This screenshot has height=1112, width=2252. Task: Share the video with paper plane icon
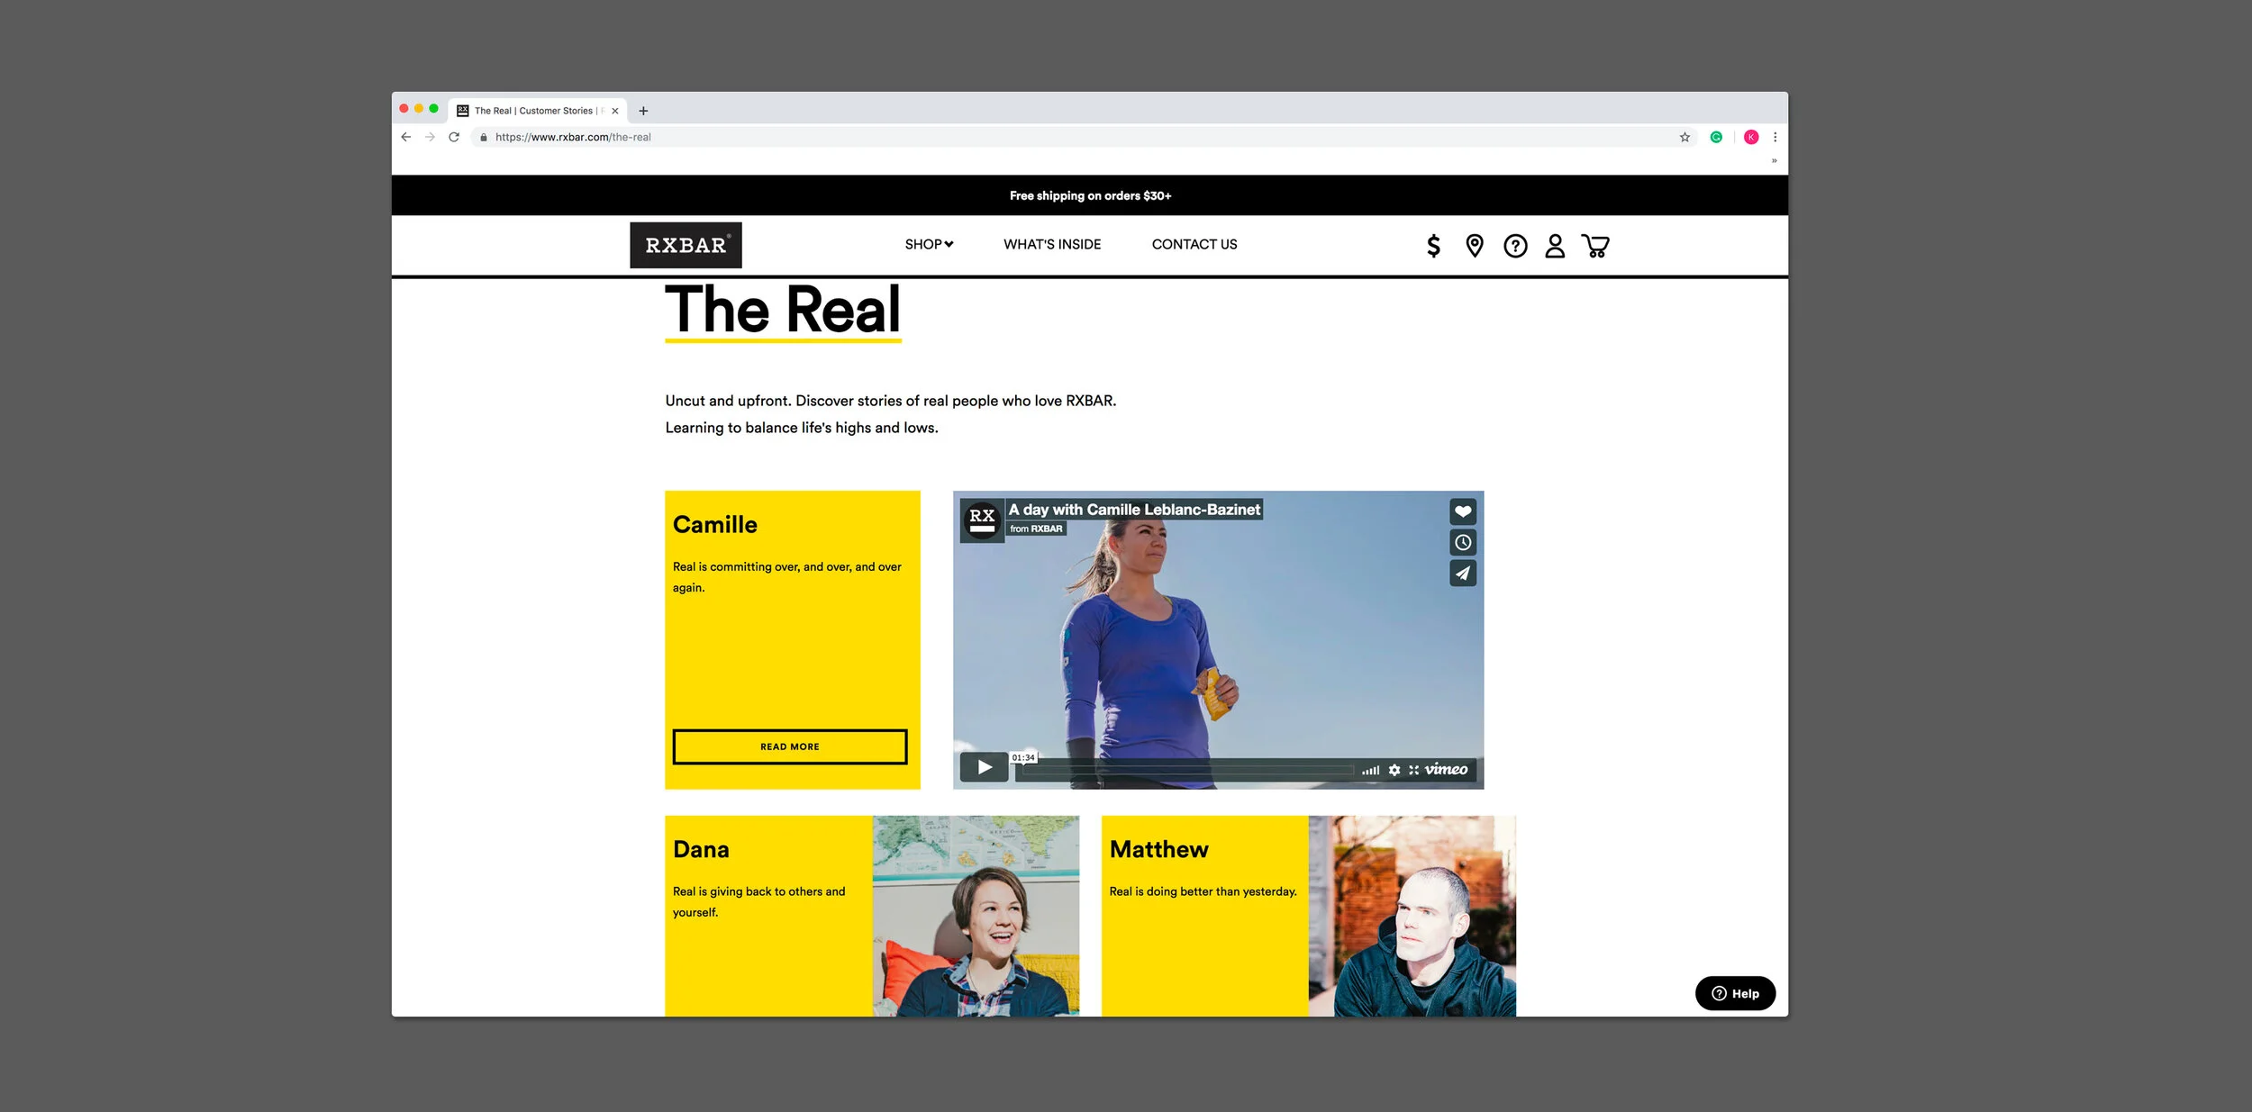point(1463,573)
